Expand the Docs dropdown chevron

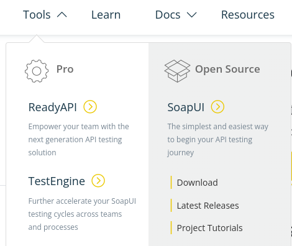click(x=191, y=15)
